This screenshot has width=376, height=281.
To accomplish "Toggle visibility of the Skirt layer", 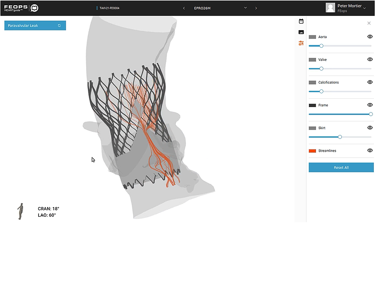I will tap(370, 127).
